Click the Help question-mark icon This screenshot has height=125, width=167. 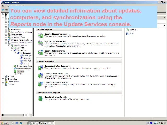point(127,34)
